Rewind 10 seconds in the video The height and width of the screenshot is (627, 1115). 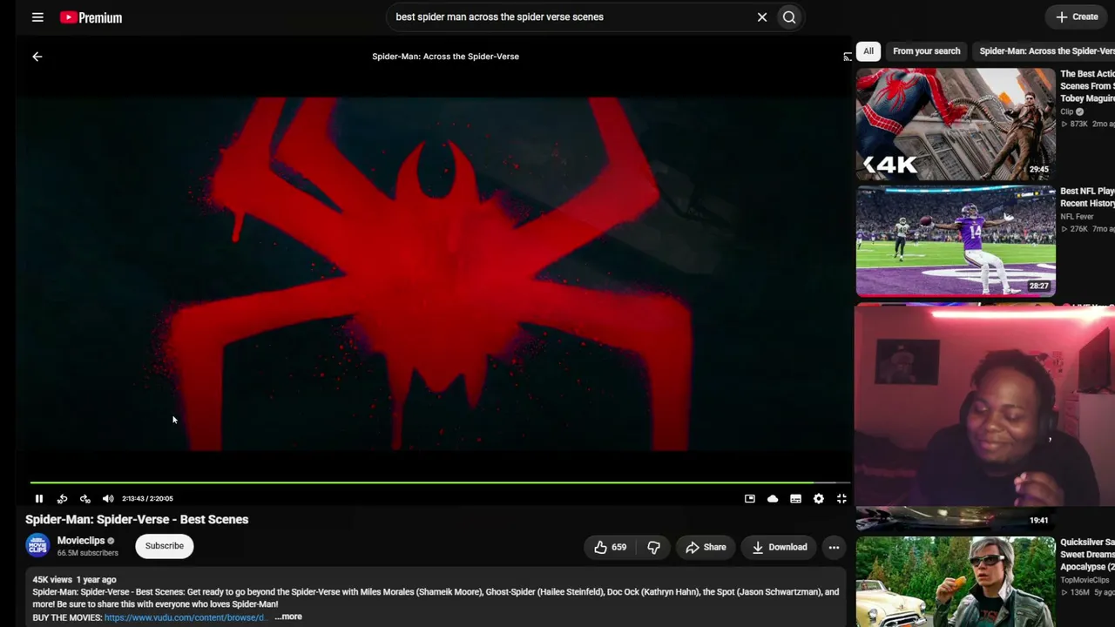[x=62, y=499]
